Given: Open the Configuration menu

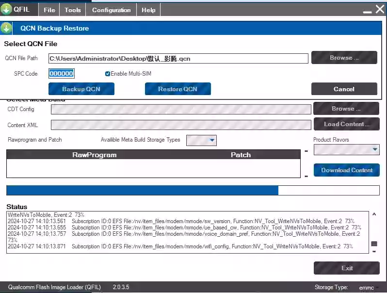Looking at the screenshot, I should 111,10.
